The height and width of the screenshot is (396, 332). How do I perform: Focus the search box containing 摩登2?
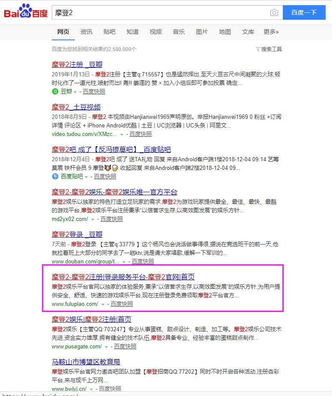pyautogui.click(x=167, y=12)
